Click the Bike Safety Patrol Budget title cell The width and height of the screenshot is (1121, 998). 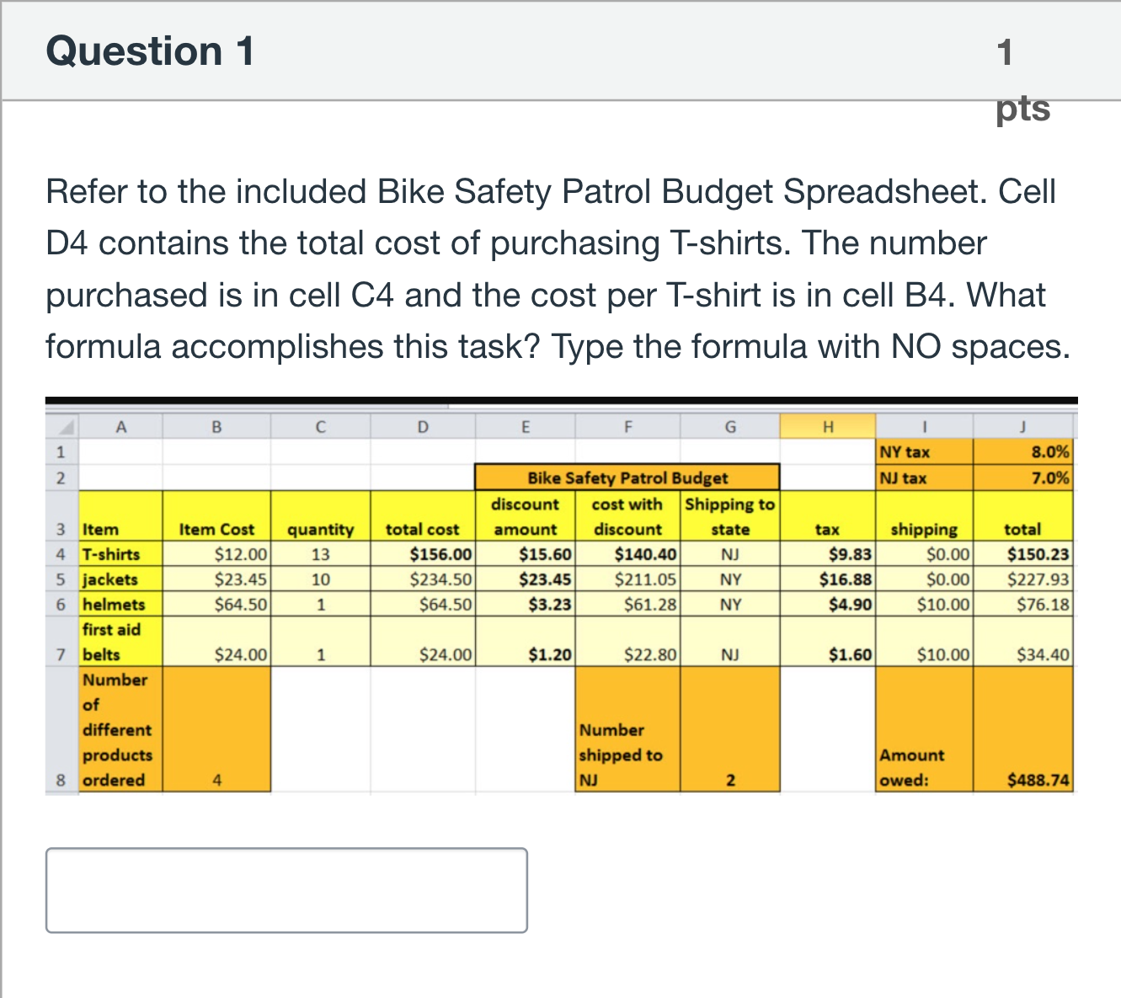[x=627, y=478]
